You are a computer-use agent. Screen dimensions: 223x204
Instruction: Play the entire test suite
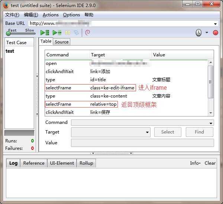tap(45, 33)
